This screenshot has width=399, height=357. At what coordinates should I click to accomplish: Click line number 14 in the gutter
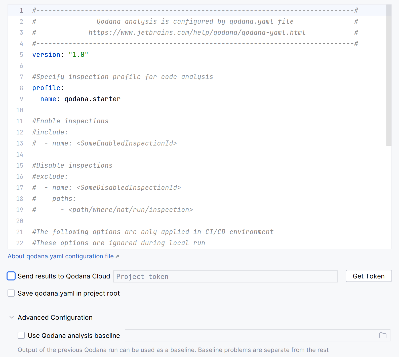(20, 154)
